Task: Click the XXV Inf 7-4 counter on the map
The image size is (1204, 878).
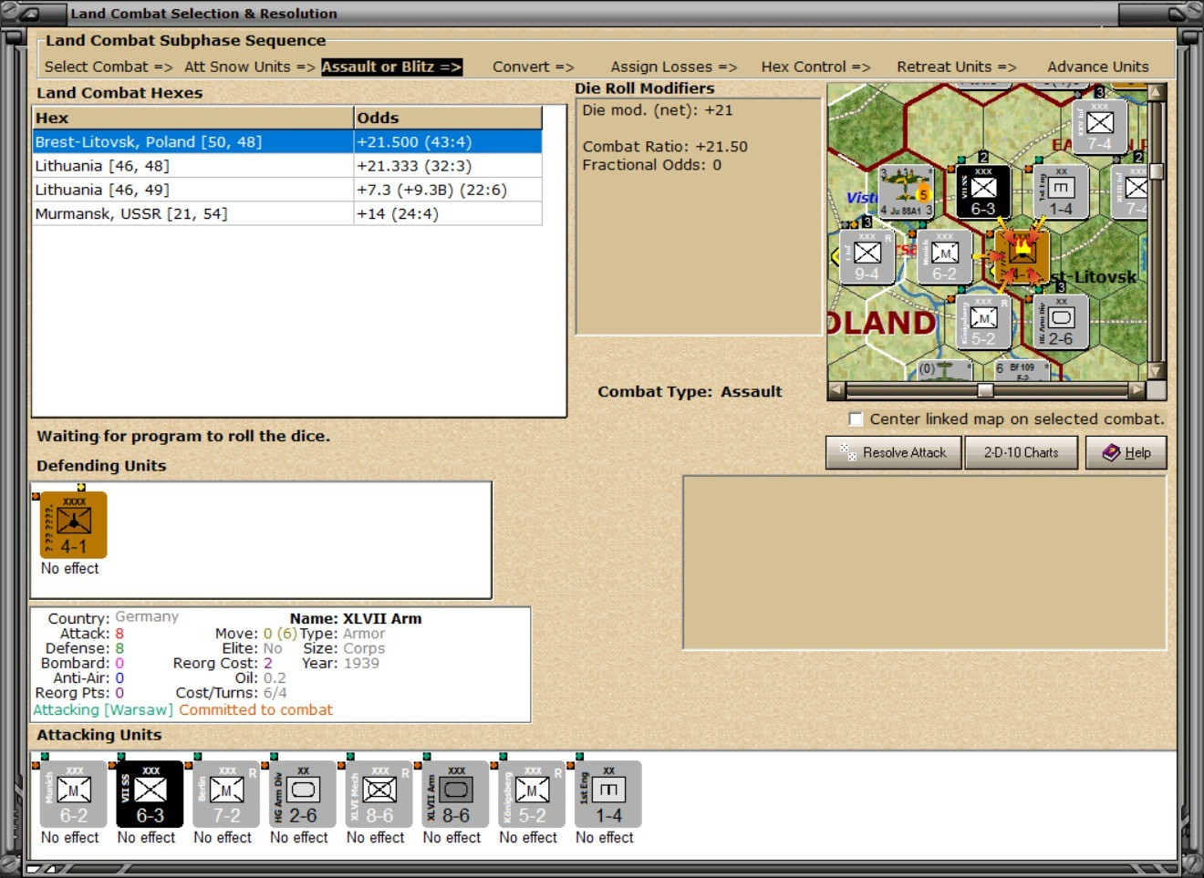Action: [x=1099, y=127]
